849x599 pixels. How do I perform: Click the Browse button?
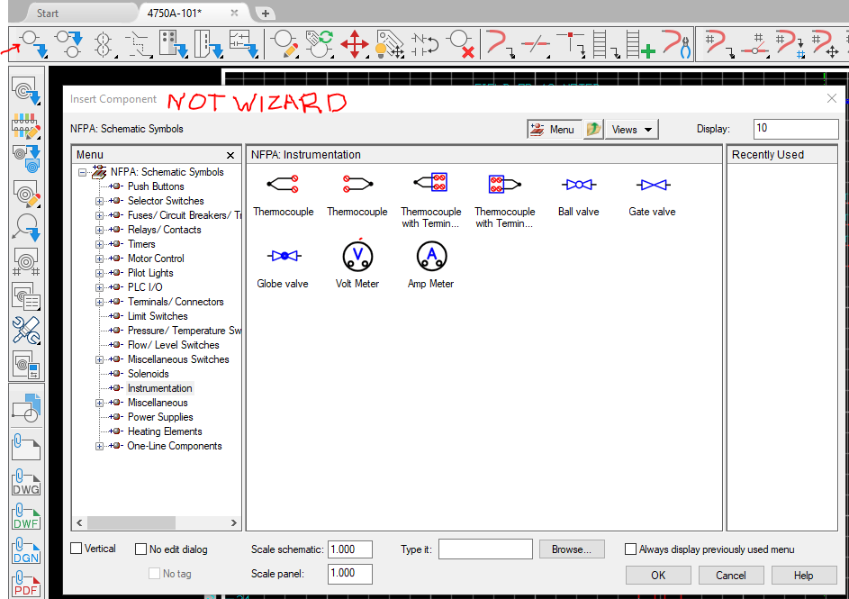pyautogui.click(x=572, y=549)
